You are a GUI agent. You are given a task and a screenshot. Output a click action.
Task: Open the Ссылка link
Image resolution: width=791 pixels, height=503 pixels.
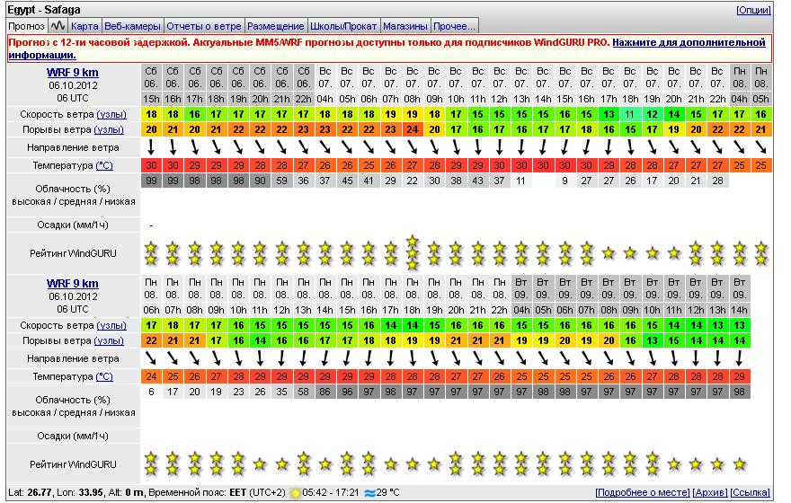click(751, 492)
